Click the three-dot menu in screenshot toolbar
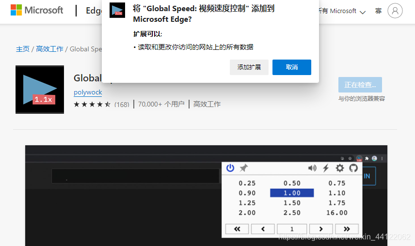Viewport: 415px width, 246px height. tap(382, 158)
